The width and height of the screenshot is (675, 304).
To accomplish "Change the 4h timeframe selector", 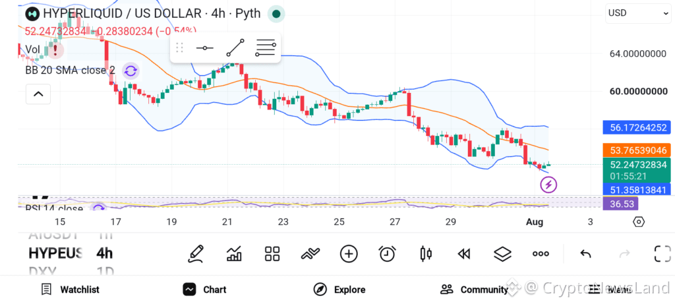I will [105, 253].
